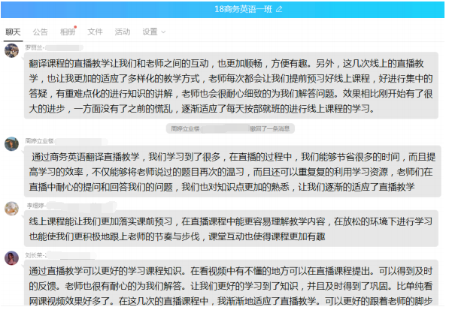The width and height of the screenshot is (449, 322).
Task: Edit group name with pencil icon
Action: point(279,10)
